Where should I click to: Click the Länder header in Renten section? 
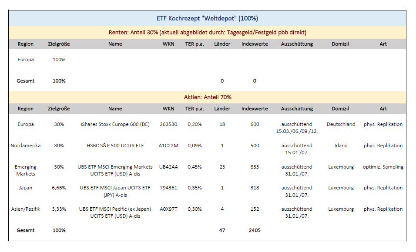tap(222, 44)
